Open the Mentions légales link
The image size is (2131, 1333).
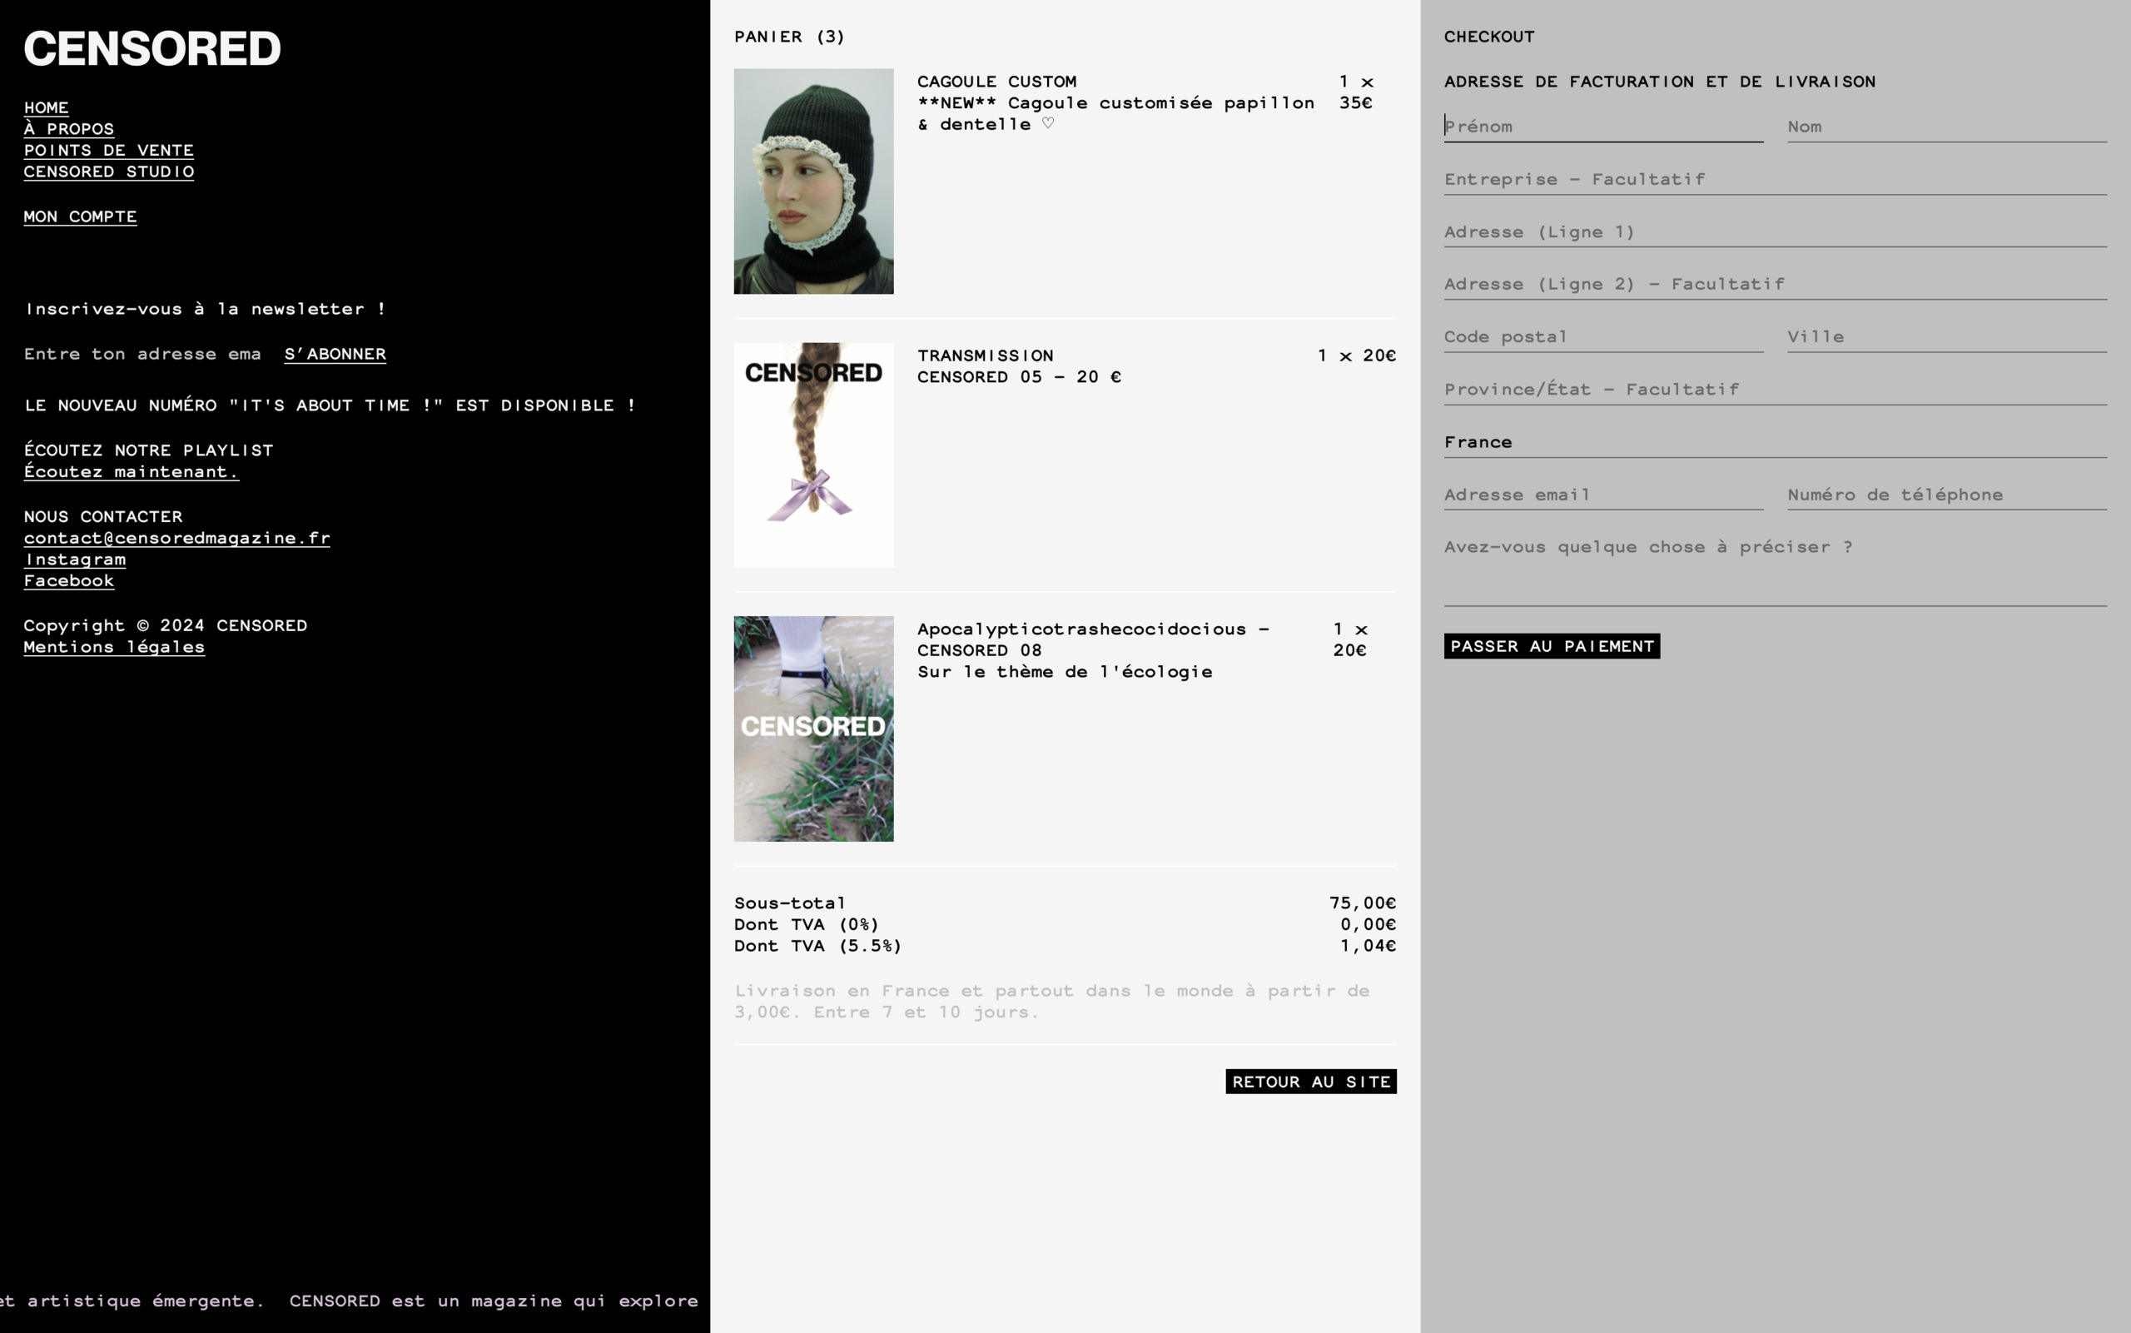point(114,647)
